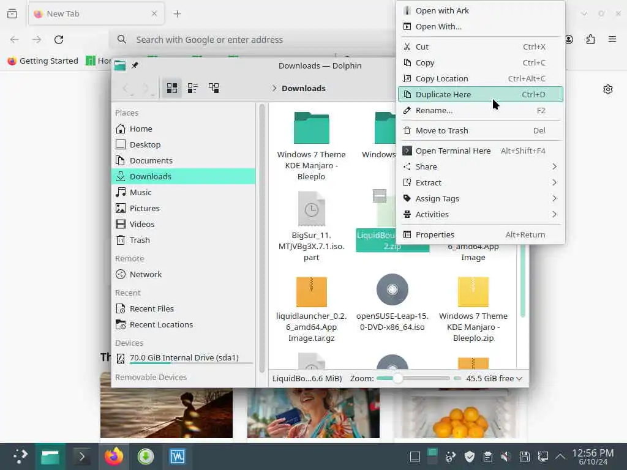The image size is (627, 470).
Task: Expand the Share submenu arrow
Action: tap(554, 166)
